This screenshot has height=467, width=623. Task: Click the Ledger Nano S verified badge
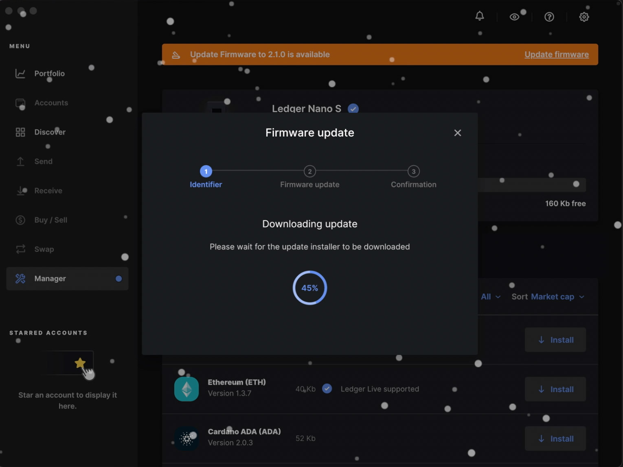point(353,109)
